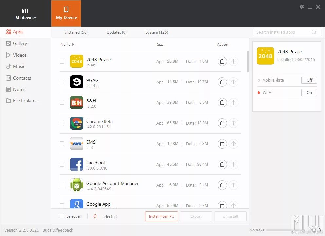Click the 9GAG app icon

(77, 82)
